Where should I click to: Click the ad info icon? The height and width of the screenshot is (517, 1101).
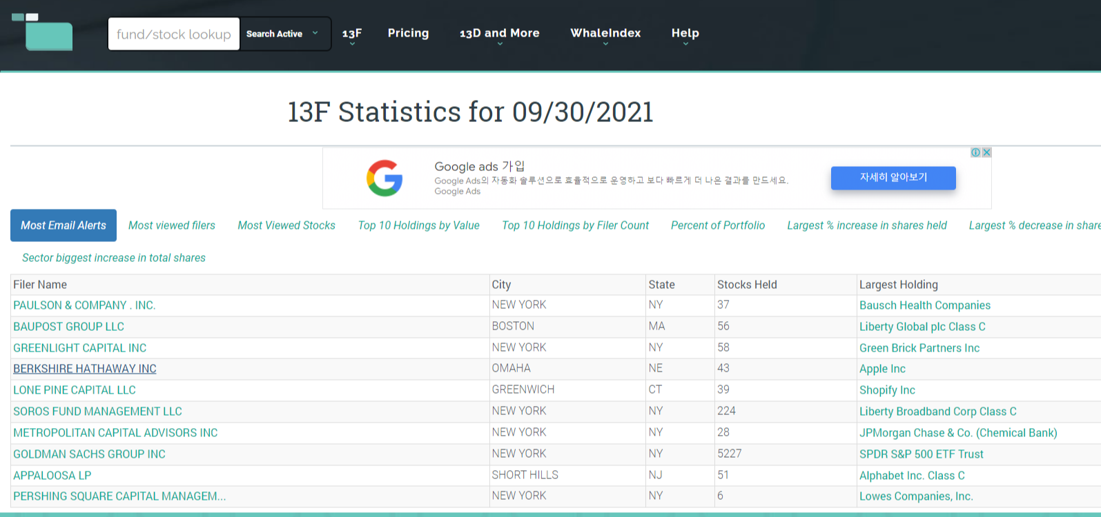(975, 152)
